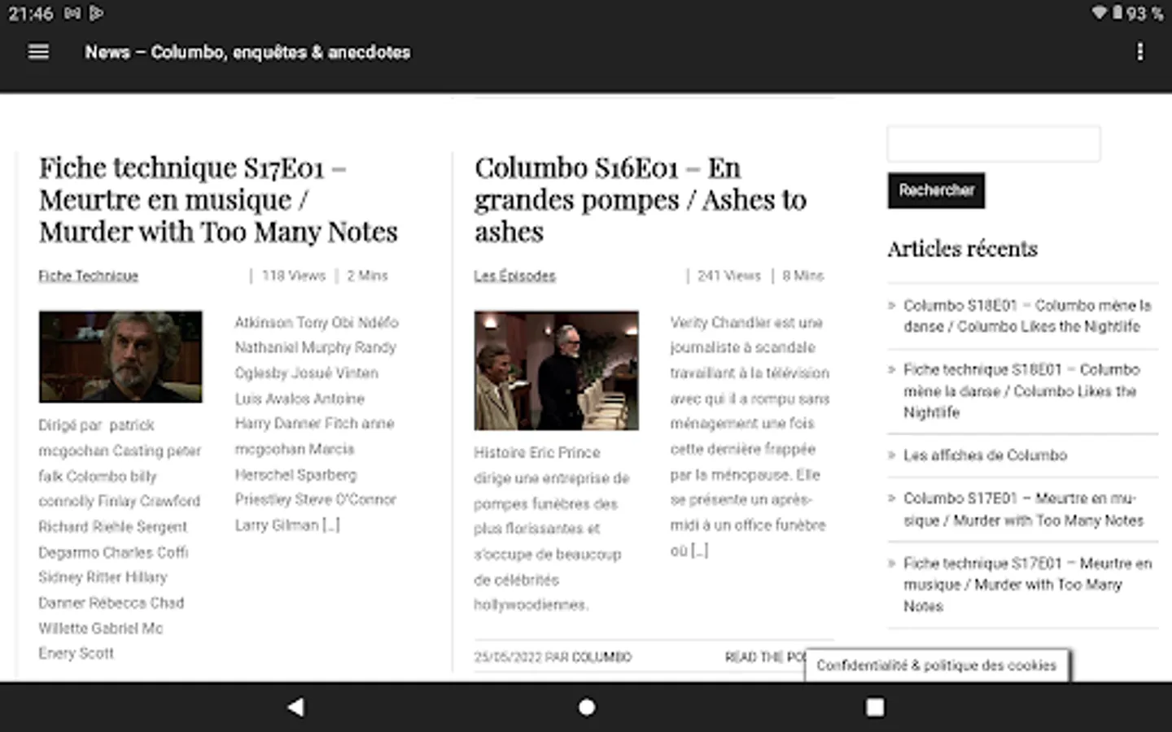The height and width of the screenshot is (732, 1172).
Task: Tap the Android home button
Action: pyautogui.click(x=586, y=707)
